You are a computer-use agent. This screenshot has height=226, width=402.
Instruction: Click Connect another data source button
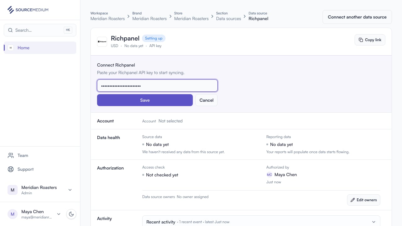pos(357,17)
